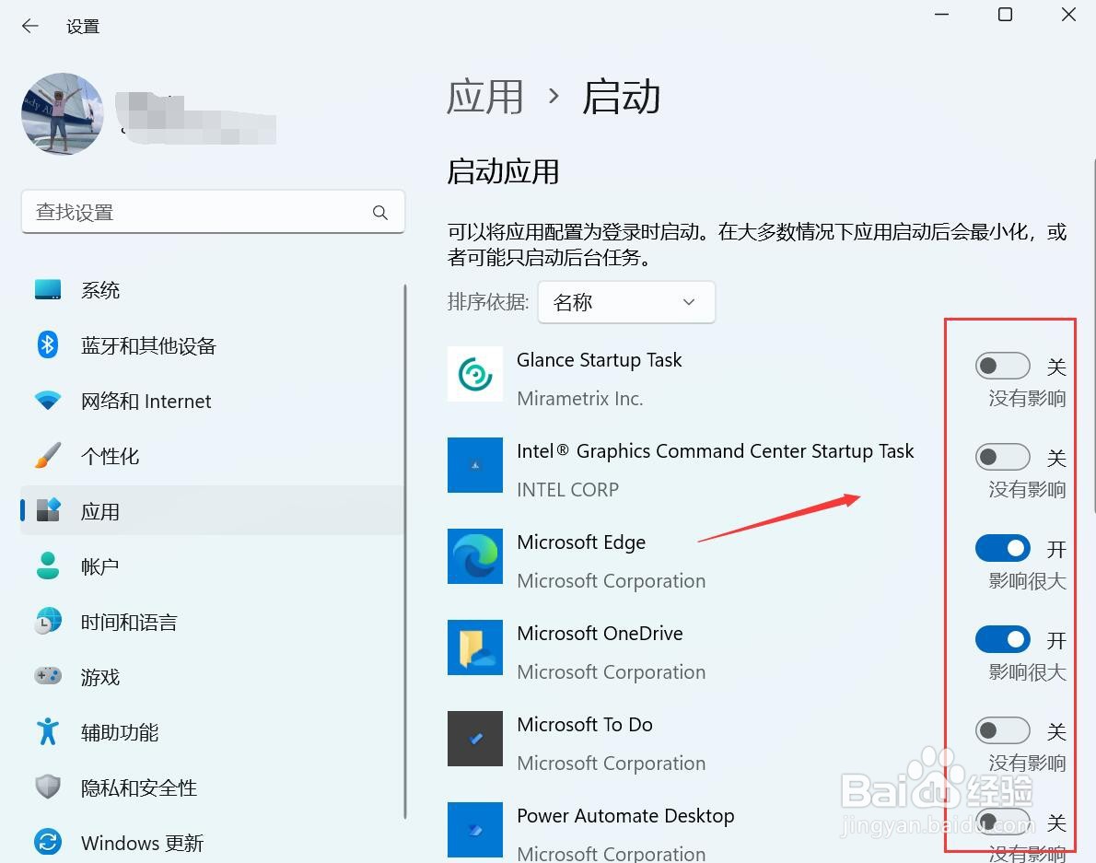1096x863 pixels.
Task: Enable Microsoft To Do startup toggle
Action: click(1002, 730)
